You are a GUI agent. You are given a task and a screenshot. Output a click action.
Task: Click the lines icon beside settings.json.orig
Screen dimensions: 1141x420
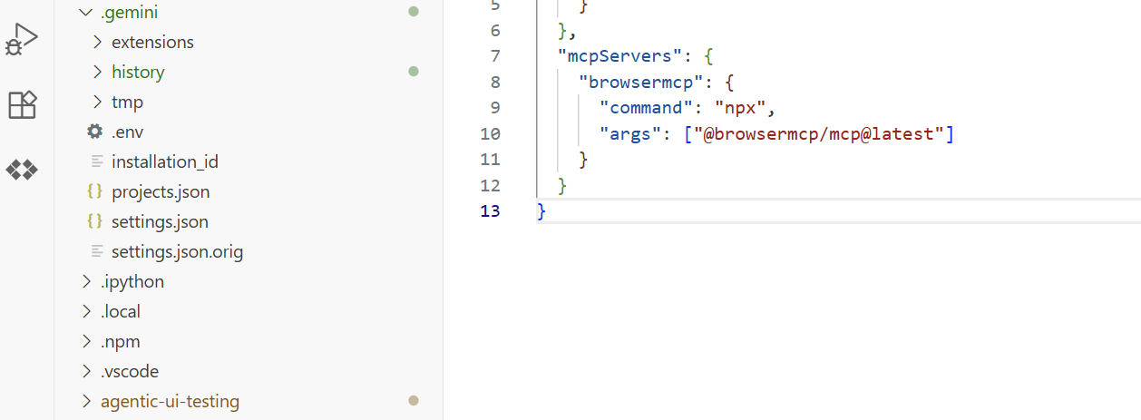point(96,251)
